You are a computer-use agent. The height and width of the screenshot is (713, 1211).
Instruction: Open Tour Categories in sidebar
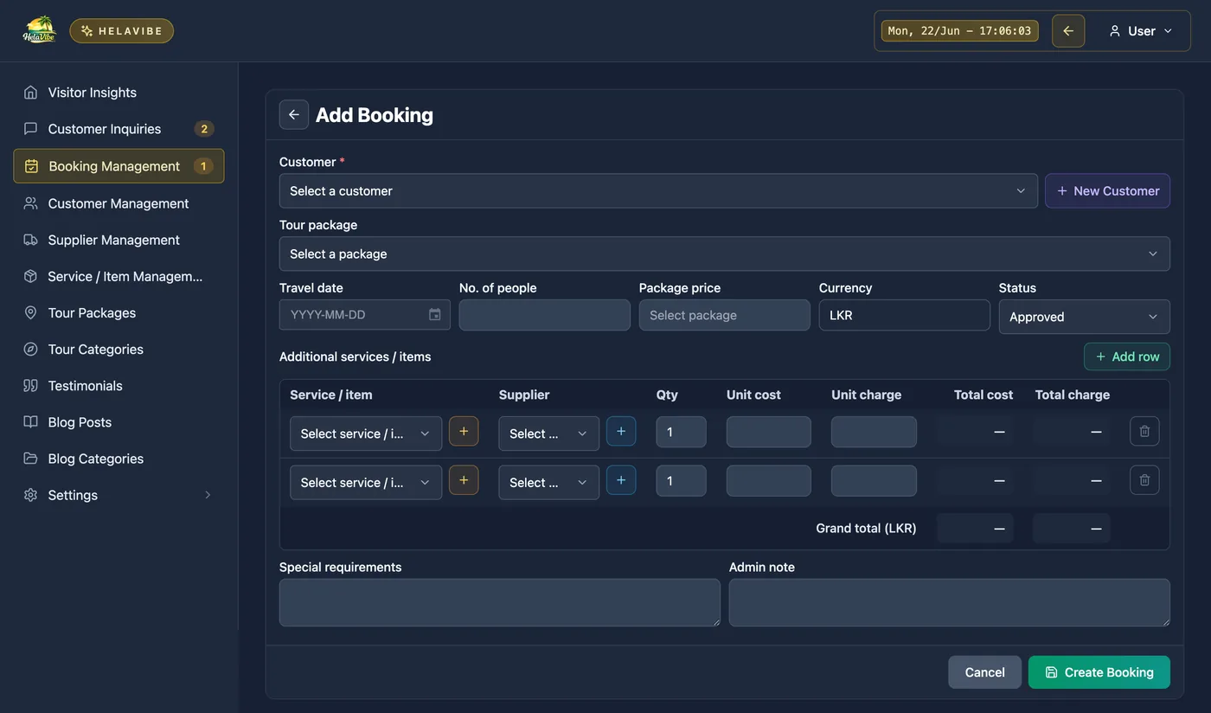click(119, 349)
